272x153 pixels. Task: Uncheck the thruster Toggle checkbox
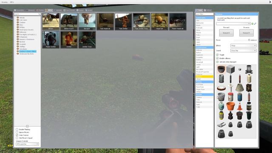[217, 55]
